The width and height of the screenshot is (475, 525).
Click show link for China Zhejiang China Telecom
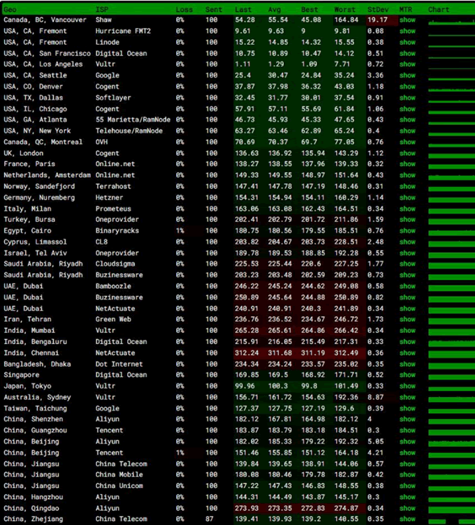coord(407,519)
